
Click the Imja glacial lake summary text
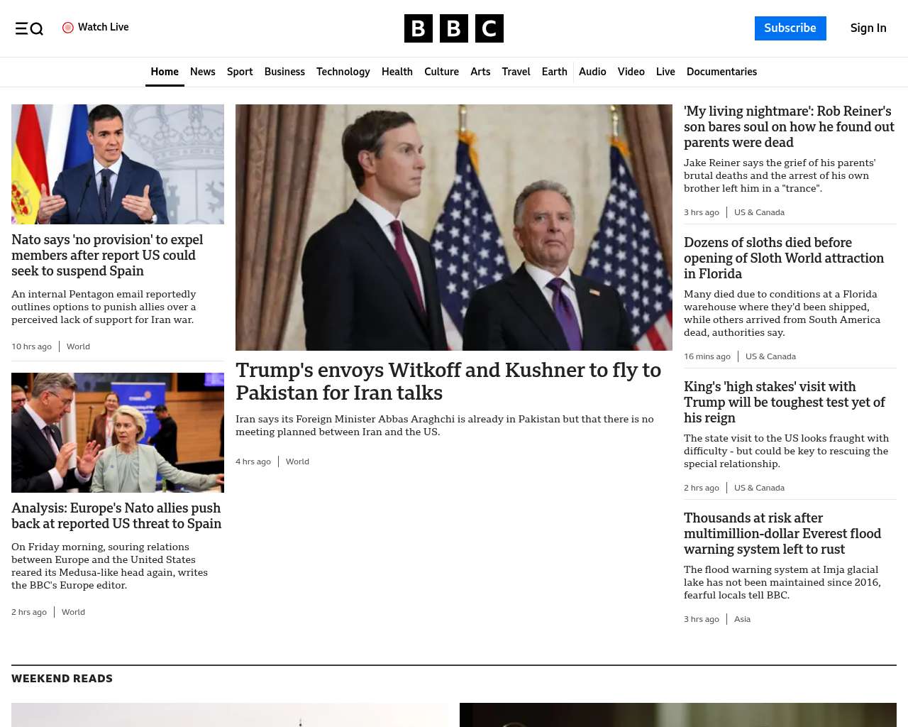(x=782, y=582)
